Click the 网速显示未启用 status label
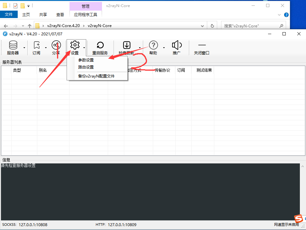The image size is (306, 230). (286, 225)
